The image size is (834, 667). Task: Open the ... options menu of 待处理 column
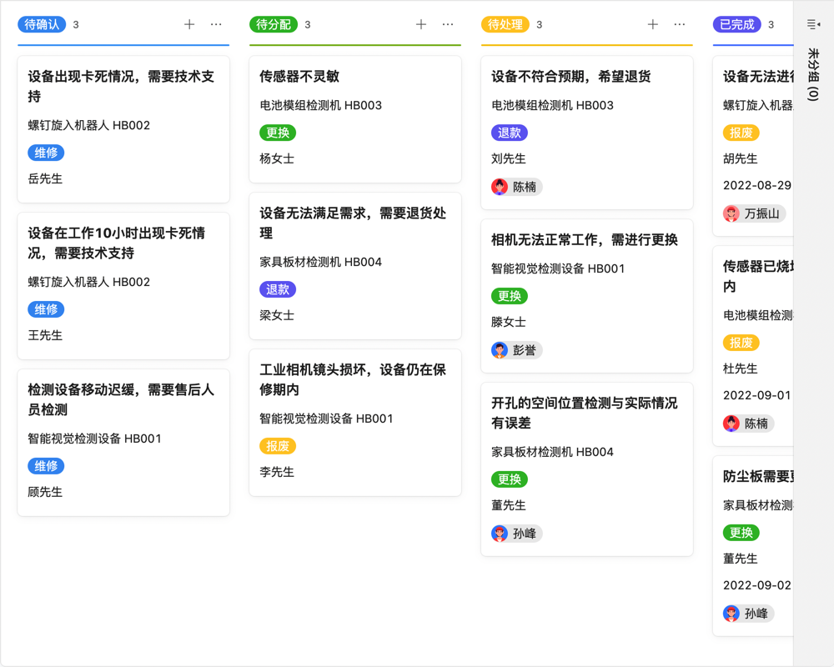click(681, 24)
